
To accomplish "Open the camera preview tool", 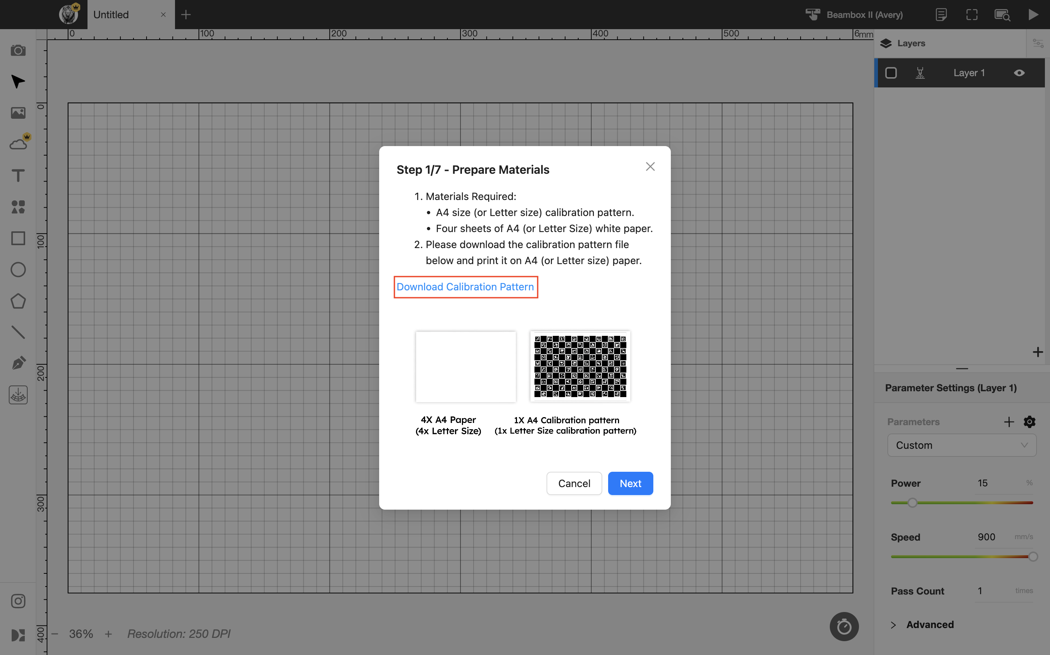I will pyautogui.click(x=18, y=51).
